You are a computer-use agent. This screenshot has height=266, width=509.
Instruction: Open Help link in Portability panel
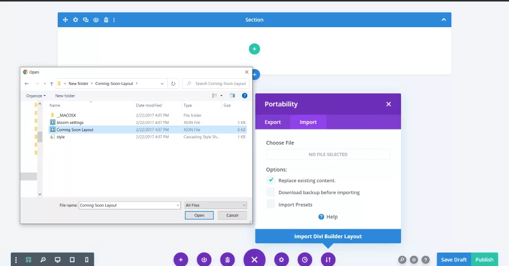328,217
